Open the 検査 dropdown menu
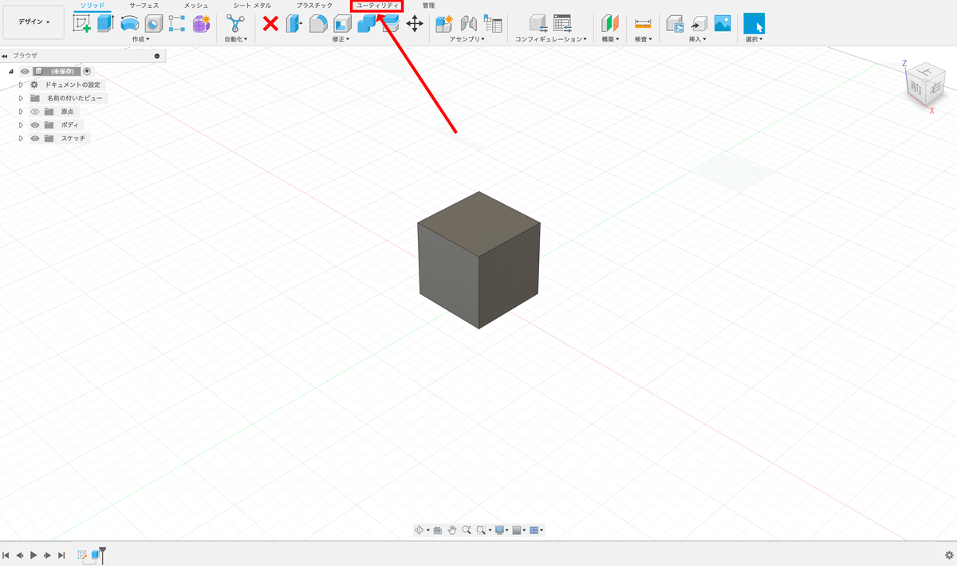The width and height of the screenshot is (957, 566). (x=643, y=38)
